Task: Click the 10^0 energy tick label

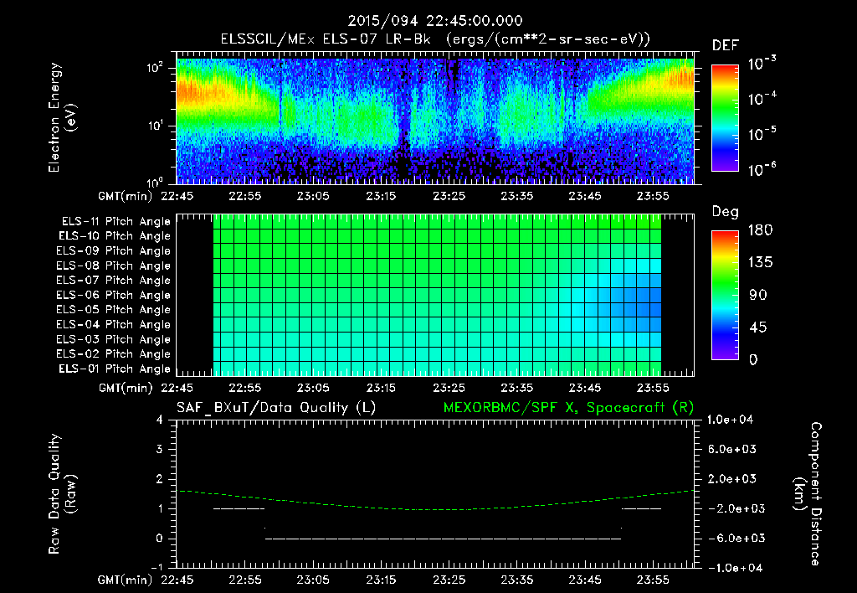Action: (155, 183)
